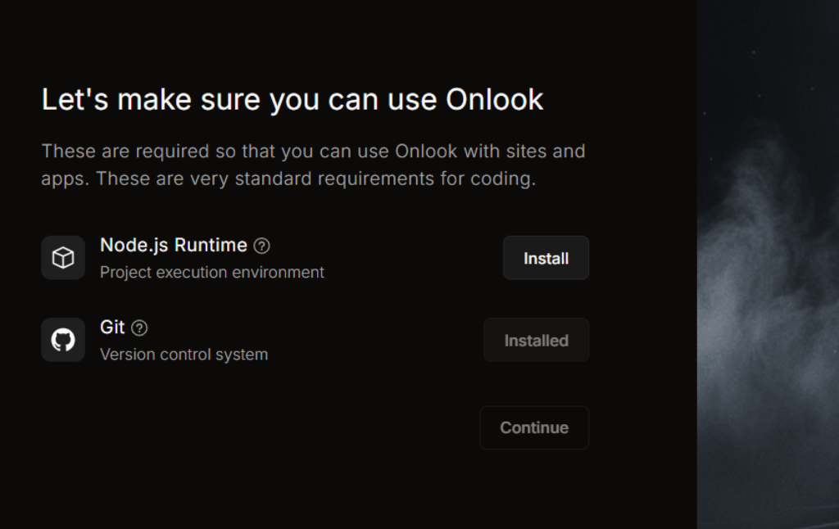Click the "Version control system" subtitle
839x529 pixels.
pyautogui.click(x=184, y=355)
